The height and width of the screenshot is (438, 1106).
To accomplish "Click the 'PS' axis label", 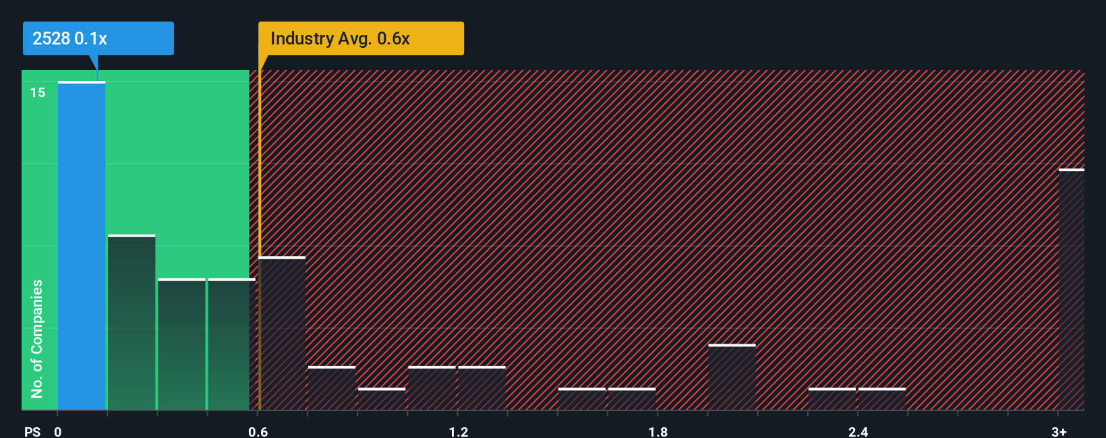I will pyautogui.click(x=32, y=431).
